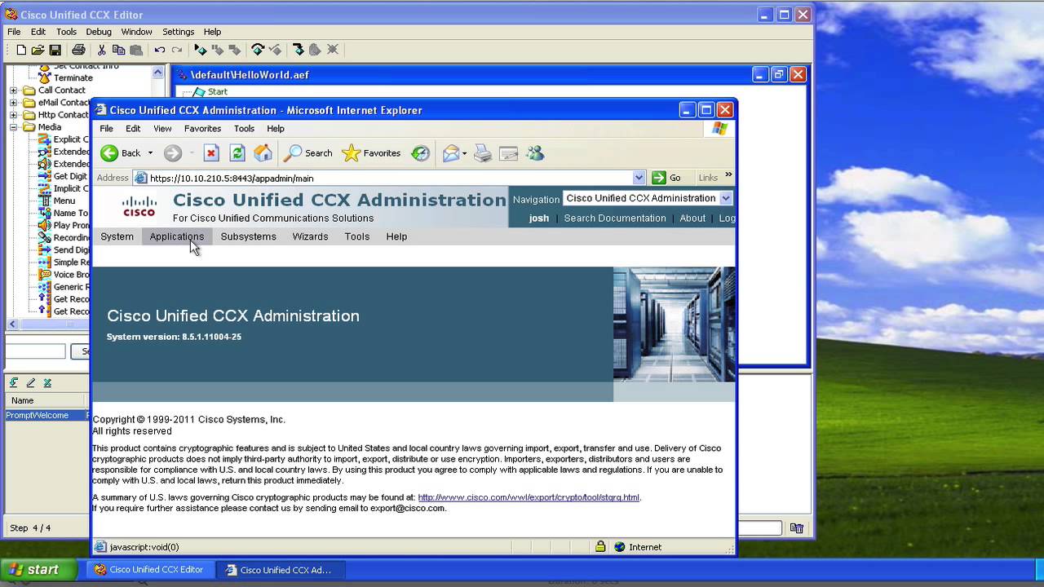Open Debug menu in CCX Editor
The height and width of the screenshot is (587, 1044).
99,32
